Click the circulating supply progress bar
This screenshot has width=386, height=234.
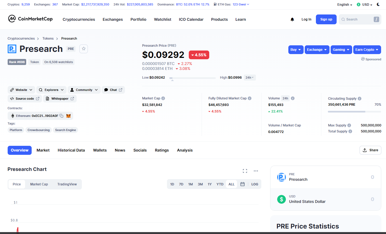coord(354,112)
